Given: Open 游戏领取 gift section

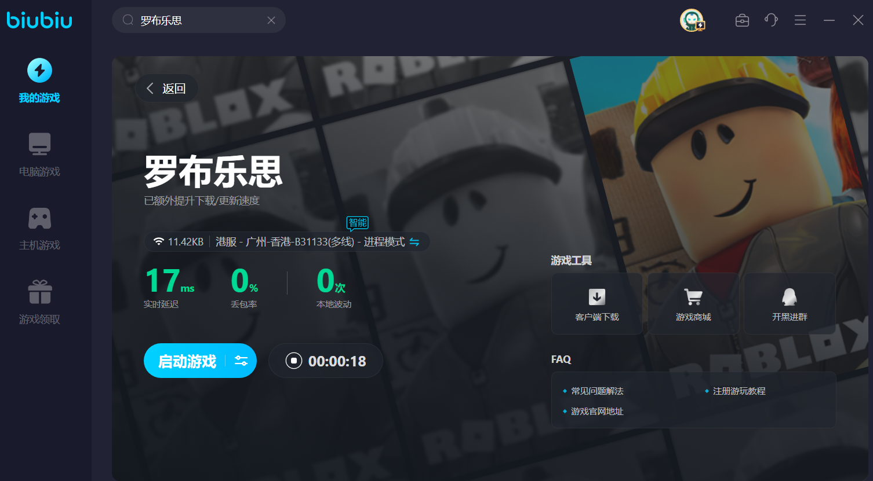Looking at the screenshot, I should [39, 302].
